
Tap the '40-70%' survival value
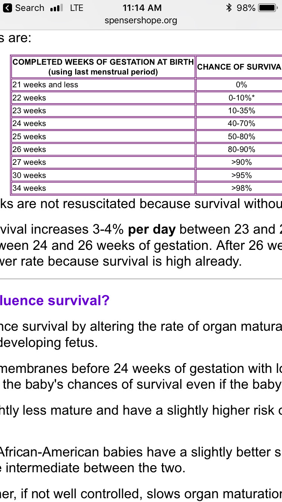[242, 123]
